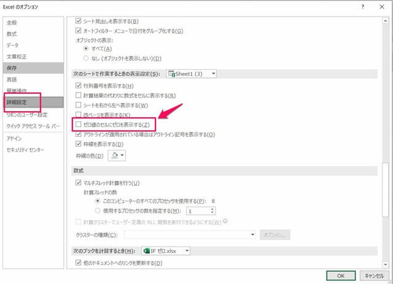The height and width of the screenshot is (284, 393).
Task: Toggle マルチスレッド計算を行う checkbox
Action: [x=79, y=183]
